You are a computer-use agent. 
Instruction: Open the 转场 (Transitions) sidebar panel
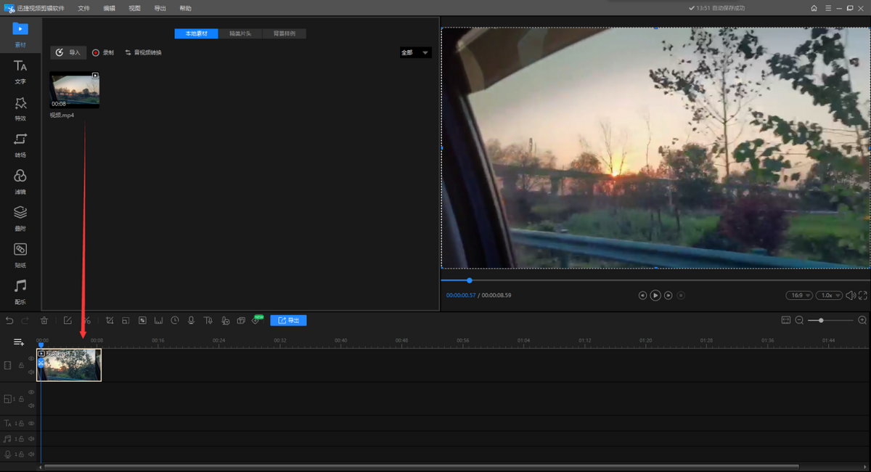[x=20, y=145]
